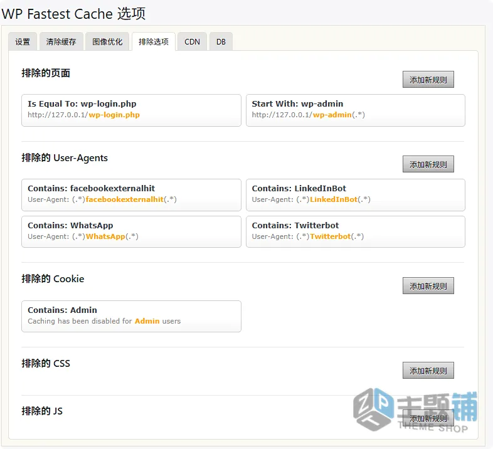The width and height of the screenshot is (493, 449).
Task: Click the http://127.0.0.1/wp-admin(.*) URL text
Action: tap(309, 115)
